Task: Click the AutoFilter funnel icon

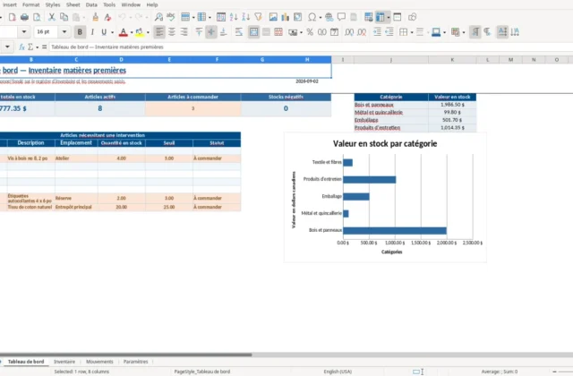Action: (259, 17)
